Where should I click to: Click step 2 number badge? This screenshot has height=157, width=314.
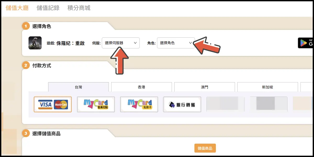click(x=26, y=65)
